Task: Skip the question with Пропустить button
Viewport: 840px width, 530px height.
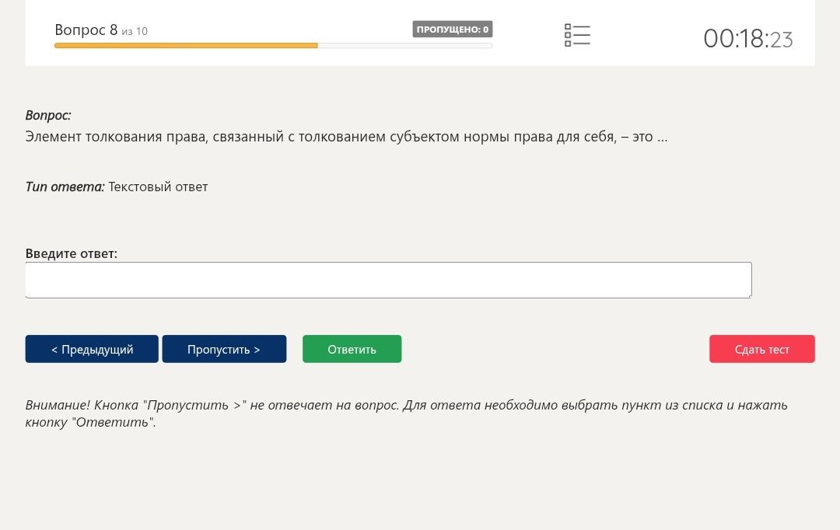Action: coord(224,349)
